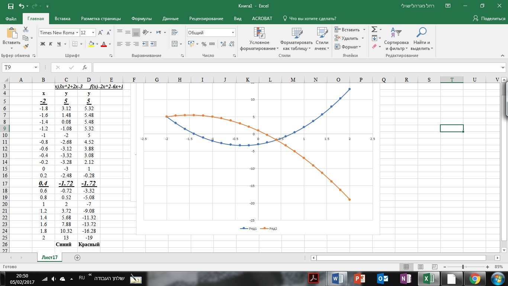Screen dimensions: 508x286
Task: Click the Формат button in Cells group
Action: [x=348, y=47]
